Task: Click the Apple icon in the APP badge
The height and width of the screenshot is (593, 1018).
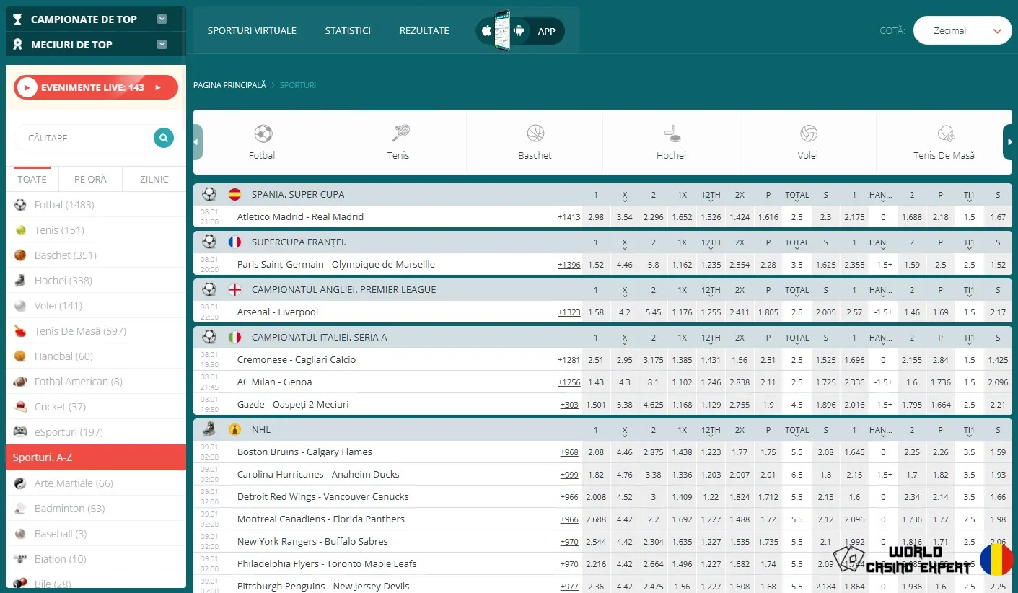Action: 488,30
